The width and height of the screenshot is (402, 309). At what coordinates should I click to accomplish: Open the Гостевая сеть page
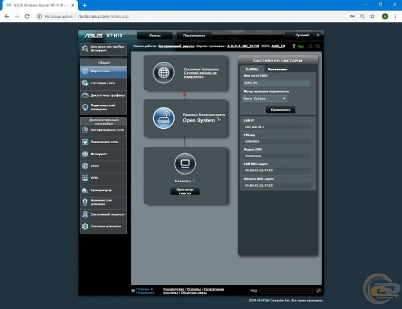(103, 83)
